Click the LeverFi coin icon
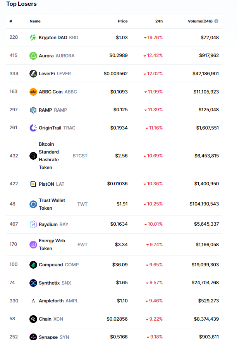The height and width of the screenshot is (340, 237). tap(33, 74)
